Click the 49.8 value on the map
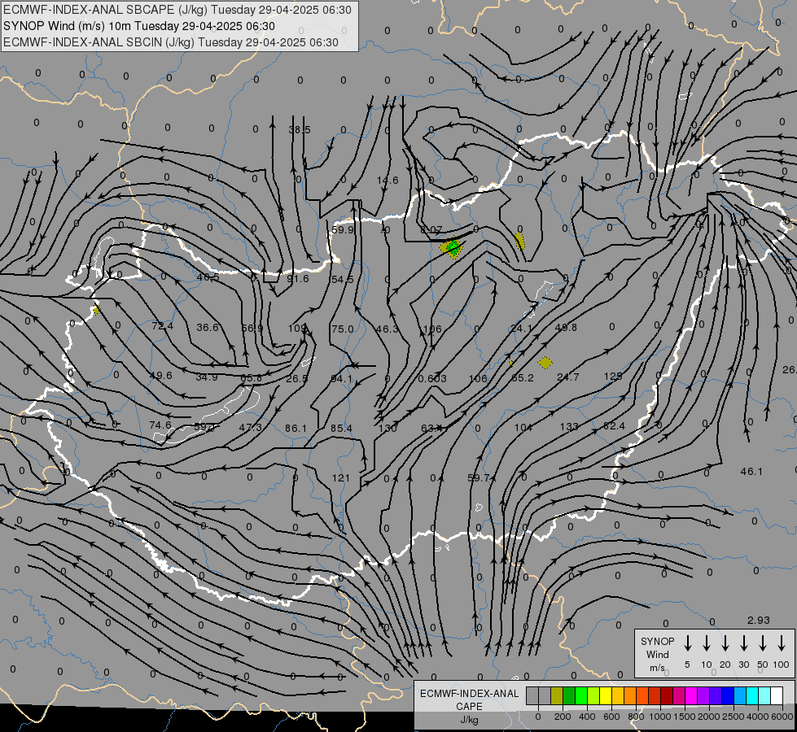This screenshot has width=797, height=732. [x=567, y=327]
